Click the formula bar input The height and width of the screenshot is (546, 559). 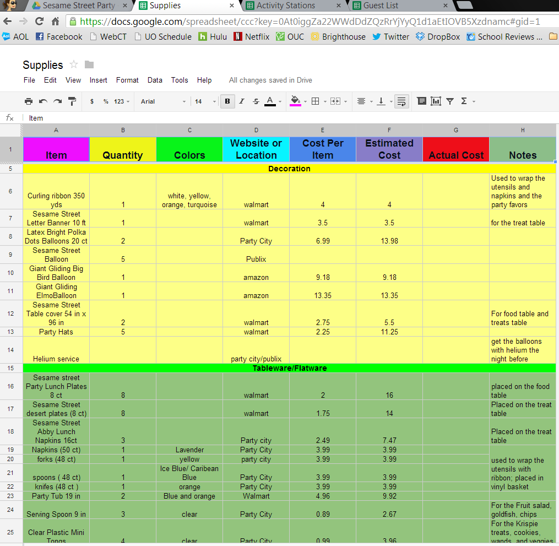click(290, 118)
